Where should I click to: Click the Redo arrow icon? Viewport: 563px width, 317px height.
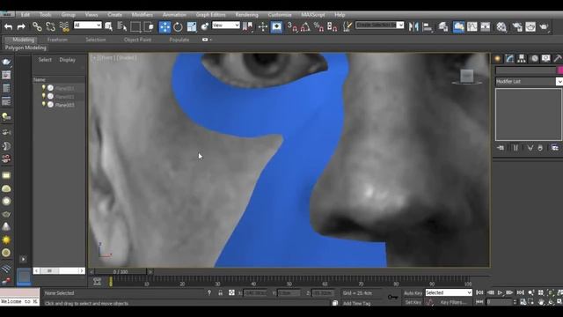[21, 27]
